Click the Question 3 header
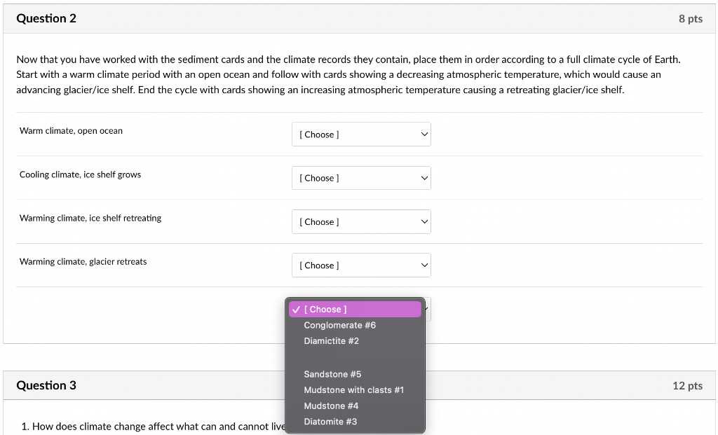The height and width of the screenshot is (435, 718). (46, 385)
